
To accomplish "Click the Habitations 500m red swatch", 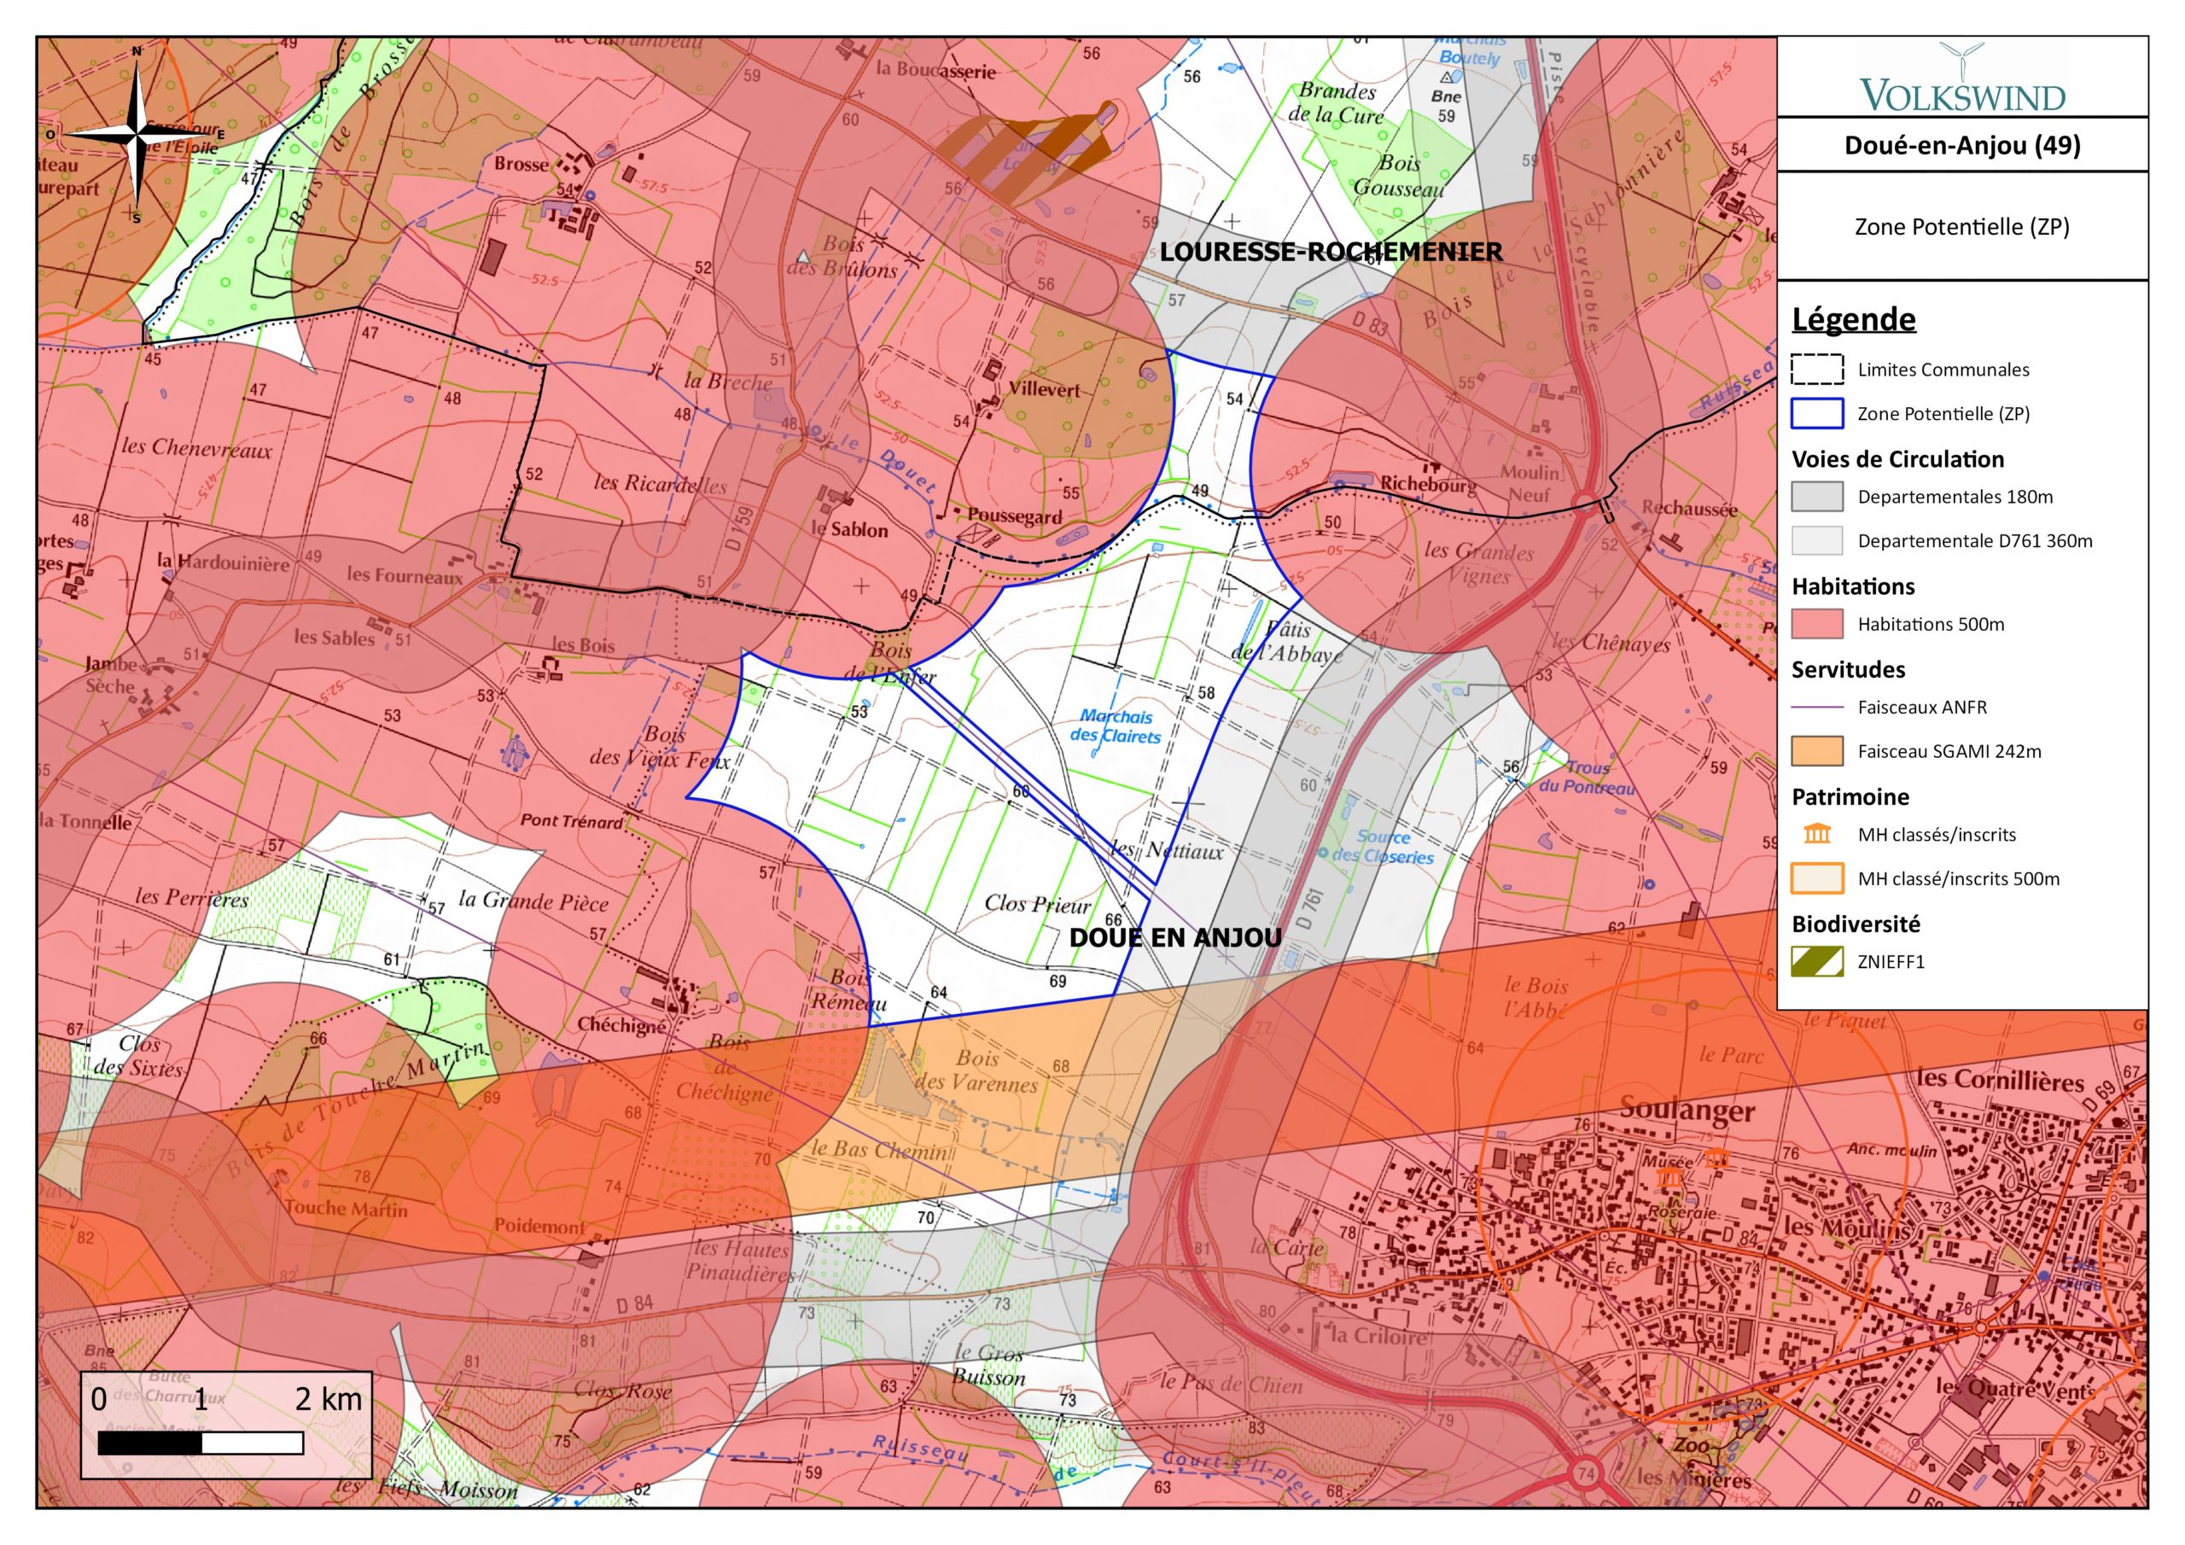I will point(1817,625).
